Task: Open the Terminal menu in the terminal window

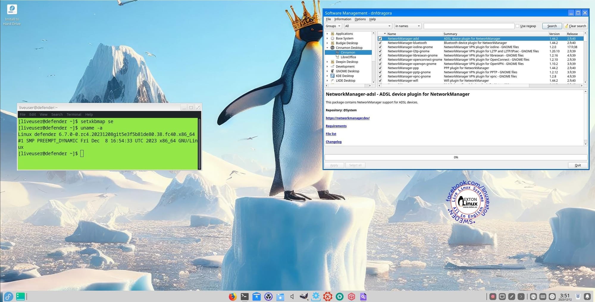Action: tap(74, 115)
